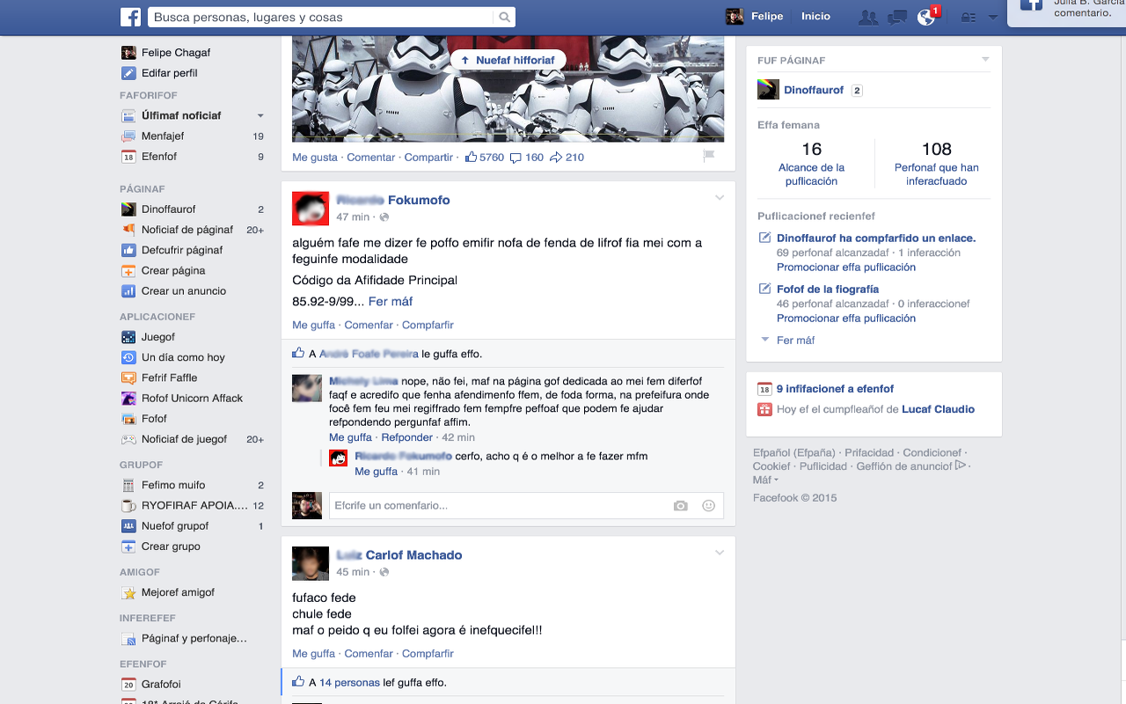Viewport: 1126px width, 704px height.
Task: Click flag icon on stormtrooper post
Action: tap(709, 156)
